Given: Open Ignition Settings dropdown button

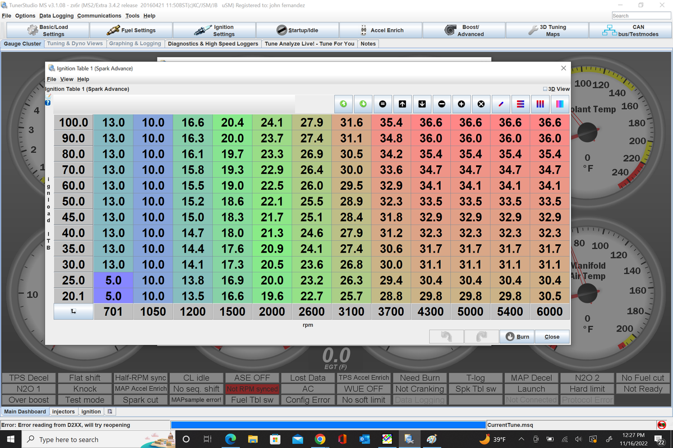Looking at the screenshot, I should point(214,30).
